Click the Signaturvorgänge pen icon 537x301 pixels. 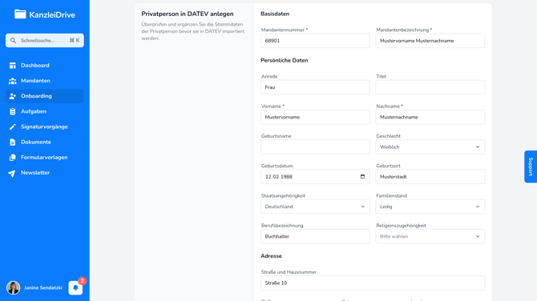tap(12, 127)
